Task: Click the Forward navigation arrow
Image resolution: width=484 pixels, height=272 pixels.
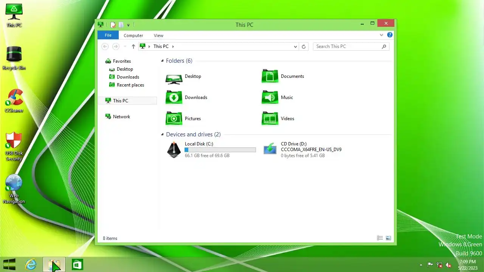Action: click(116, 46)
